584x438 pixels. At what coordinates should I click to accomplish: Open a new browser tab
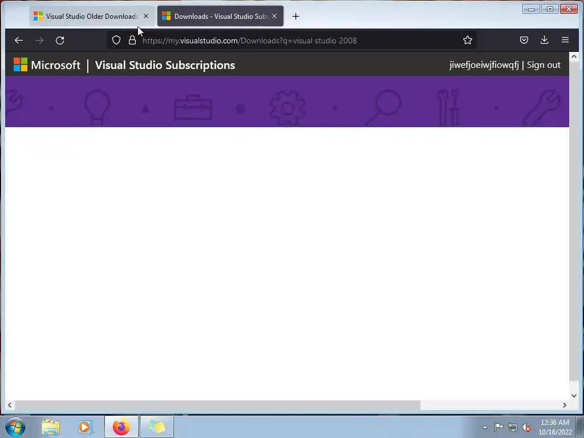[x=296, y=17]
